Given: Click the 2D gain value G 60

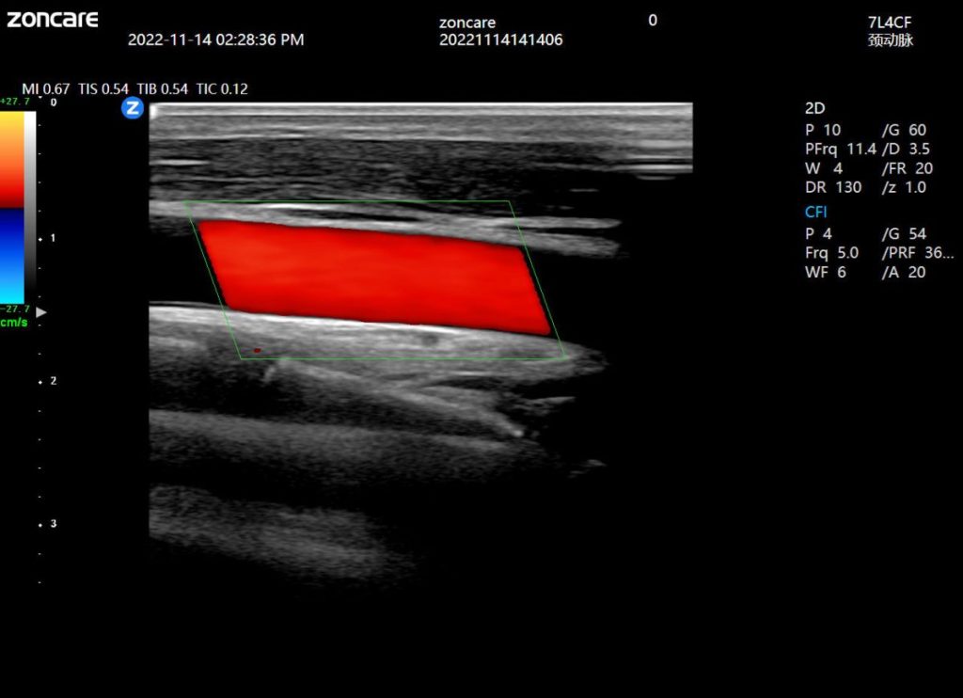Looking at the screenshot, I should (x=904, y=129).
